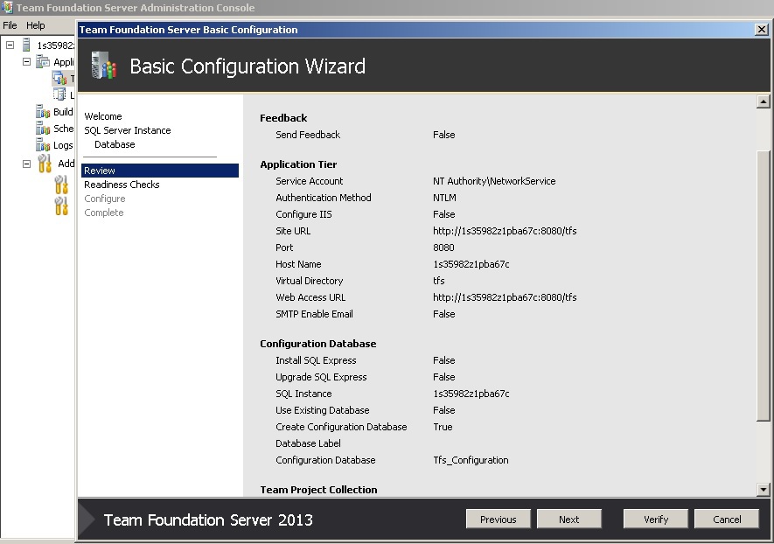Image resolution: width=774 pixels, height=544 pixels.
Task: Click the Site URL value
Action: click(505, 231)
